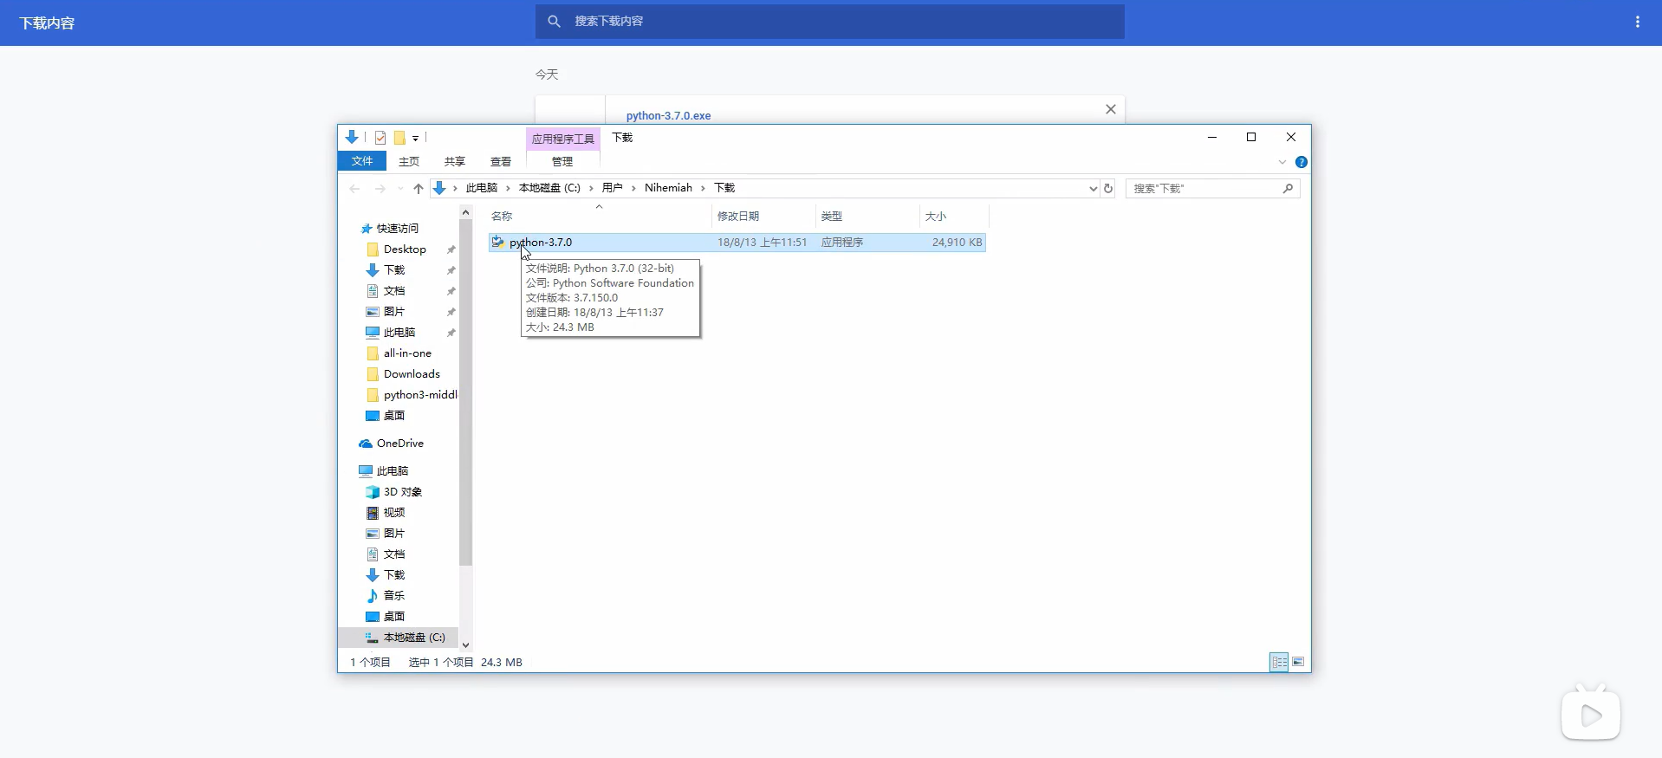The width and height of the screenshot is (1662, 758).
Task: Switch to large icons view layout
Action: [1298, 662]
